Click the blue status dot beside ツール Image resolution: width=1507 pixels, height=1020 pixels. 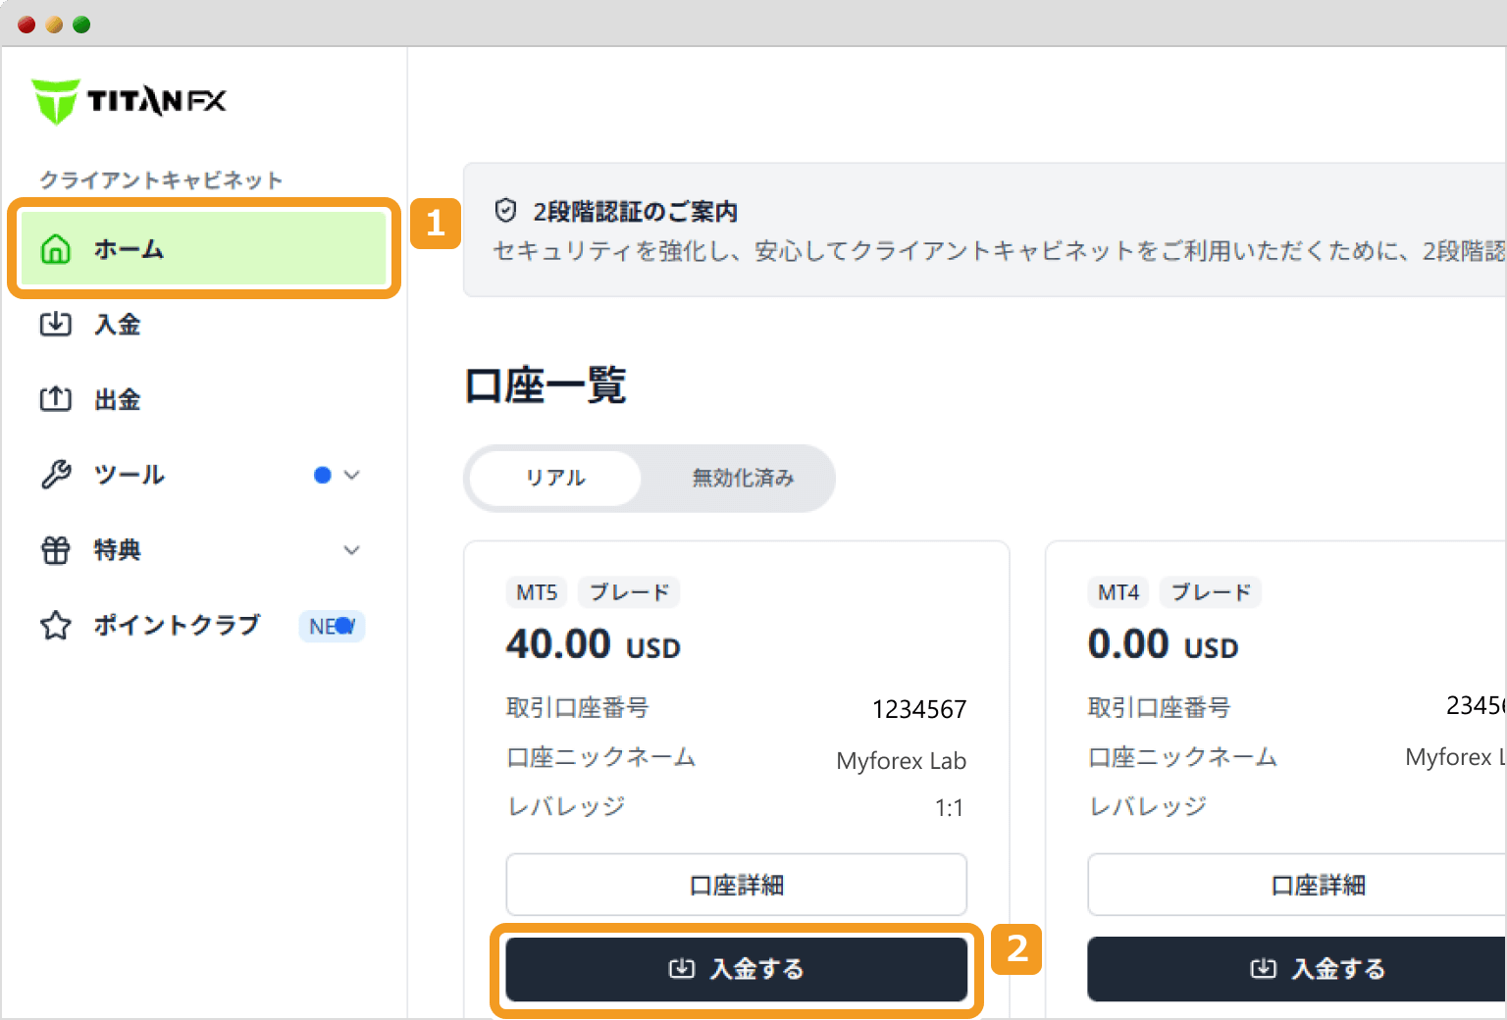coord(322,475)
